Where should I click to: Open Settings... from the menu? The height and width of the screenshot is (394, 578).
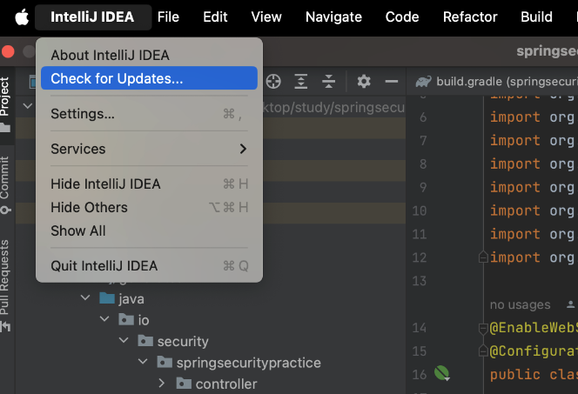149,114
